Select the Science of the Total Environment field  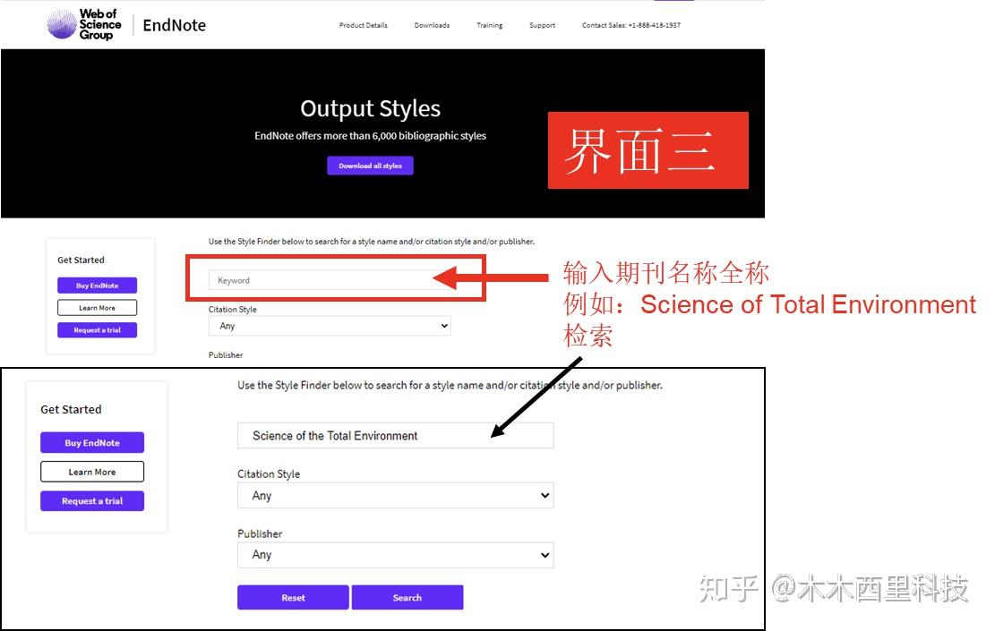pos(395,436)
